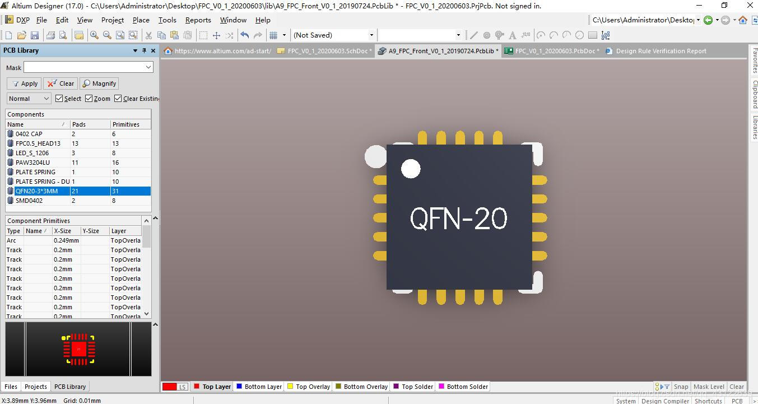
Task: Select Bottom Layer blue swatch tab
Action: [258, 387]
